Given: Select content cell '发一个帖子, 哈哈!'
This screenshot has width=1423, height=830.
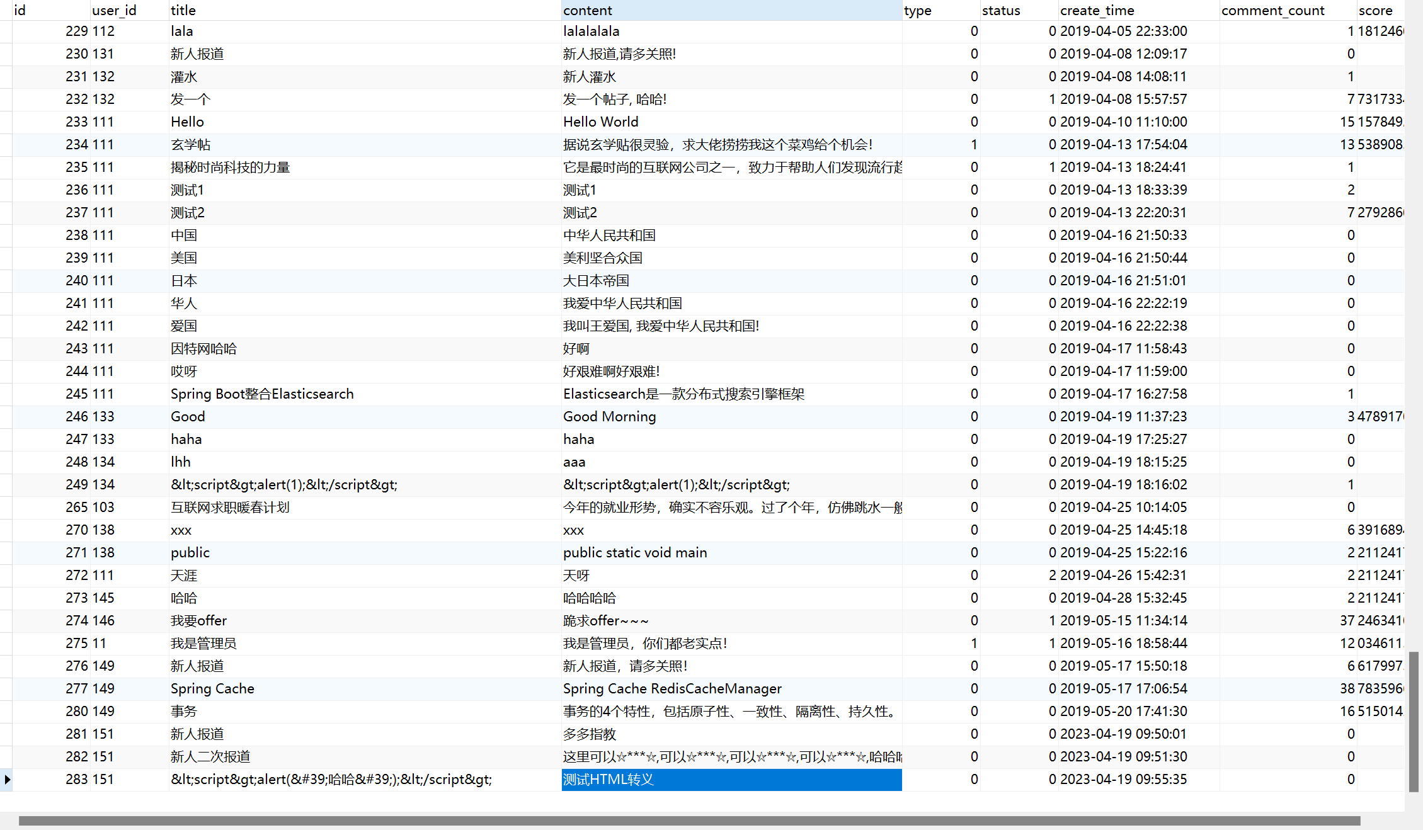Looking at the screenshot, I should [731, 99].
